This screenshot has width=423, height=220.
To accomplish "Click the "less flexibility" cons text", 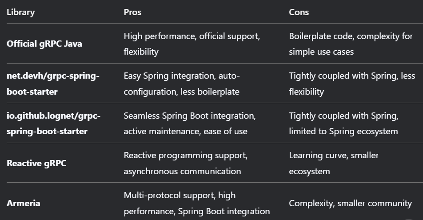I will [x=306, y=92].
